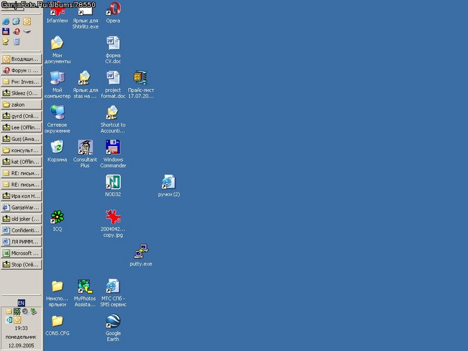Click Windows Commander floppy icon in Quick Launch
The image size is (468, 351).
click(5, 31)
